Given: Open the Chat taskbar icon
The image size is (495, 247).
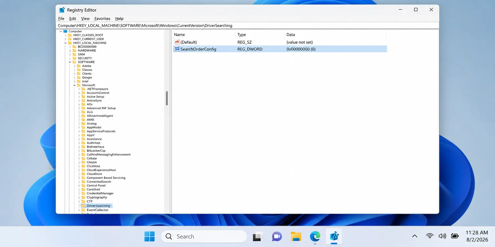Looking at the screenshot, I should pyautogui.click(x=277, y=236).
